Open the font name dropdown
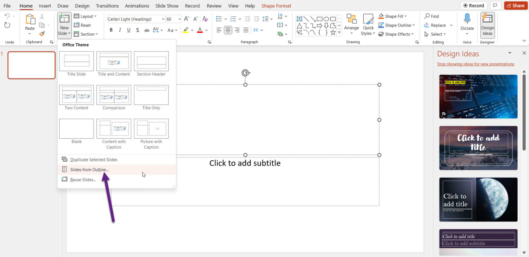The width and height of the screenshot is (529, 257). [163, 19]
